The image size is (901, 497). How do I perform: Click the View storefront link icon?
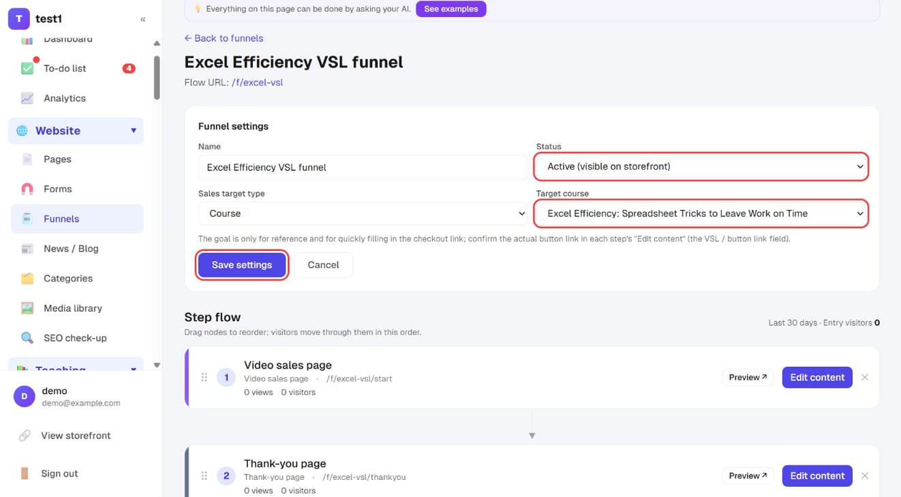click(x=25, y=436)
